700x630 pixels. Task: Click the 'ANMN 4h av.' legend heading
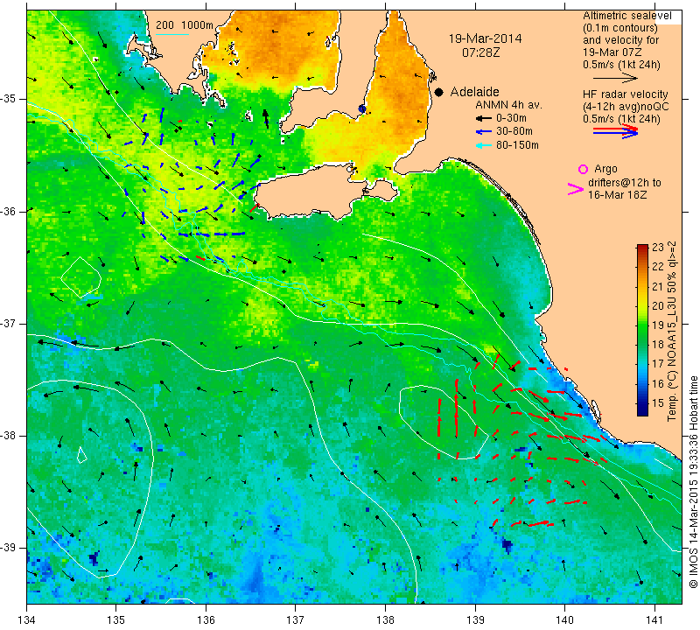(508, 105)
